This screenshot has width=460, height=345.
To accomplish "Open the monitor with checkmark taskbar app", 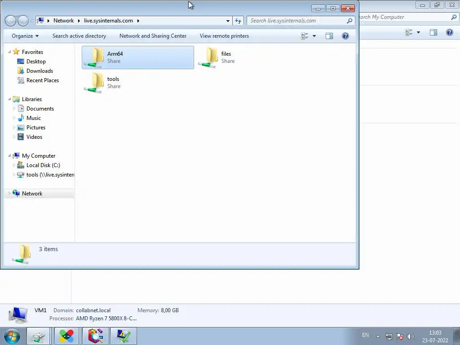I will click(x=123, y=336).
